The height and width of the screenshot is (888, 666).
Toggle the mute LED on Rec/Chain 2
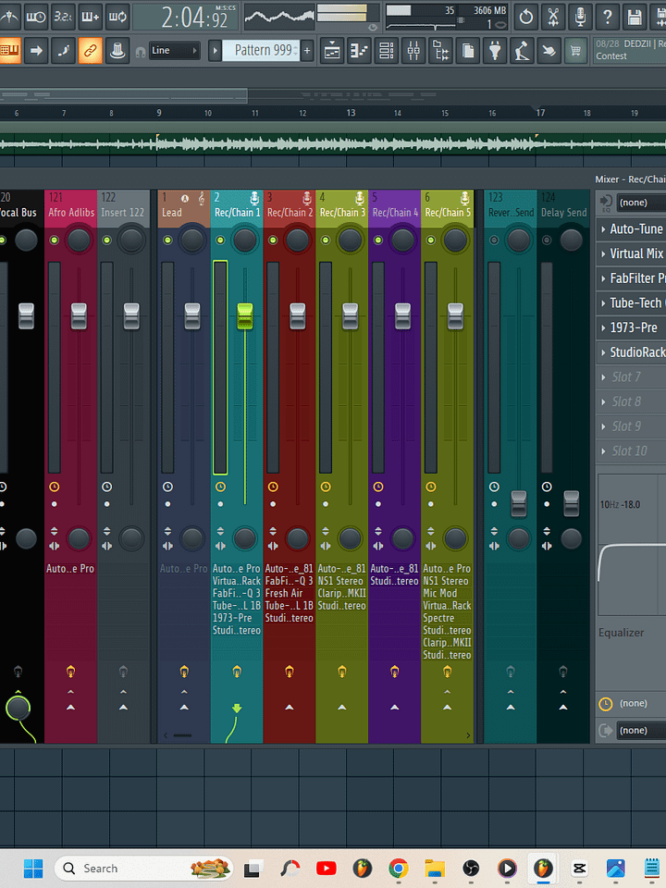(x=273, y=240)
